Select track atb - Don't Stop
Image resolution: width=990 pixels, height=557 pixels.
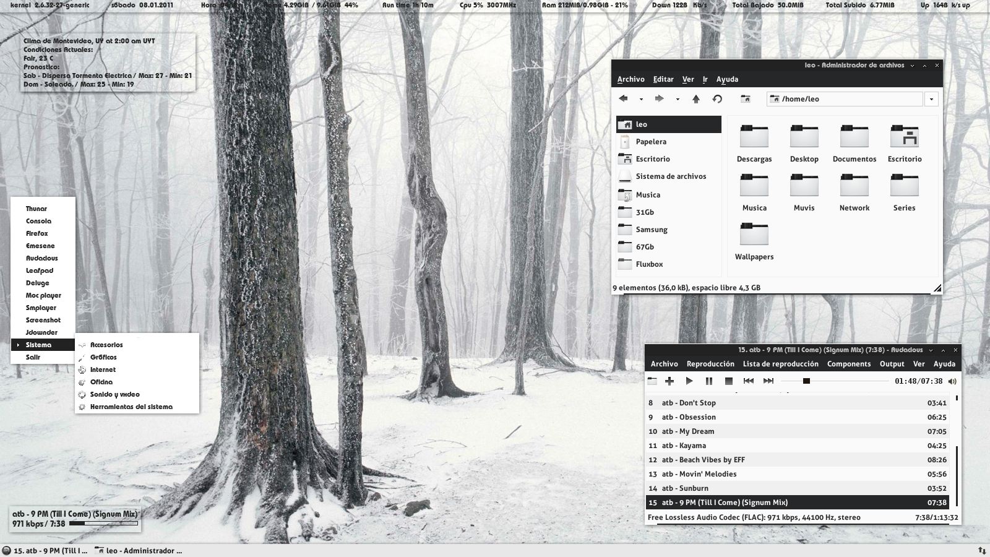(x=798, y=403)
